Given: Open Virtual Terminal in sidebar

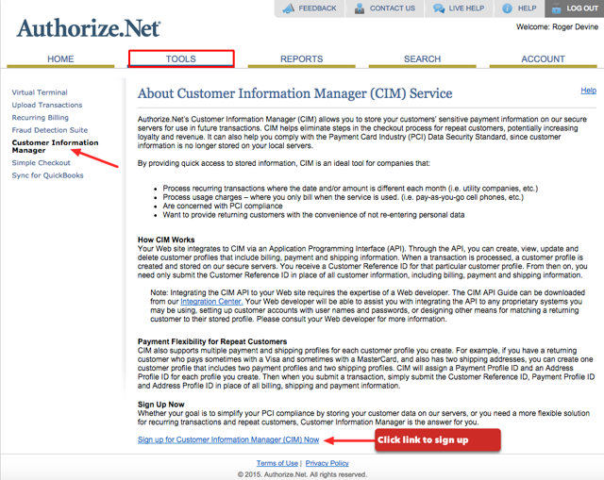Looking at the screenshot, I should point(40,92).
